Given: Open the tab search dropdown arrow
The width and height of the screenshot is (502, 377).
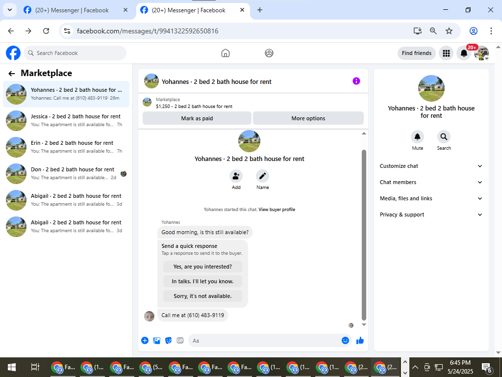Looking at the screenshot, I should pyautogui.click(x=10, y=10).
